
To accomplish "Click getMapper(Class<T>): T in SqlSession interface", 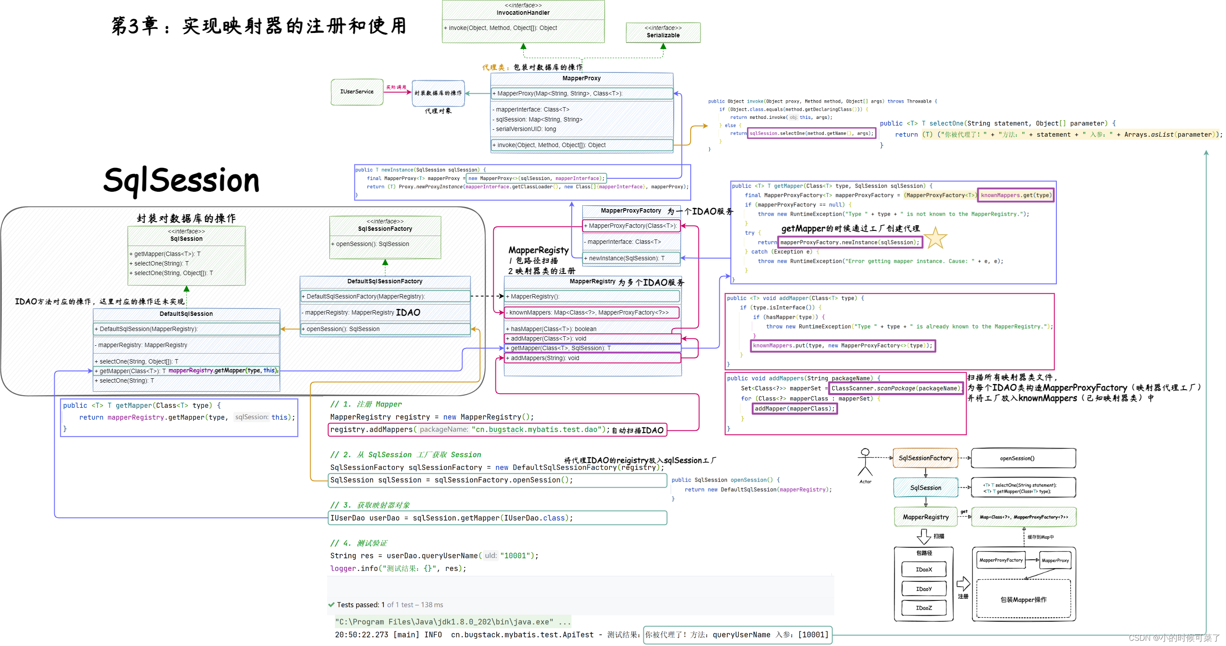I will pos(165,254).
